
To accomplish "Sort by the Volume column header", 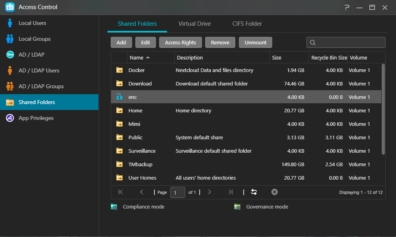I will (x=366, y=57).
